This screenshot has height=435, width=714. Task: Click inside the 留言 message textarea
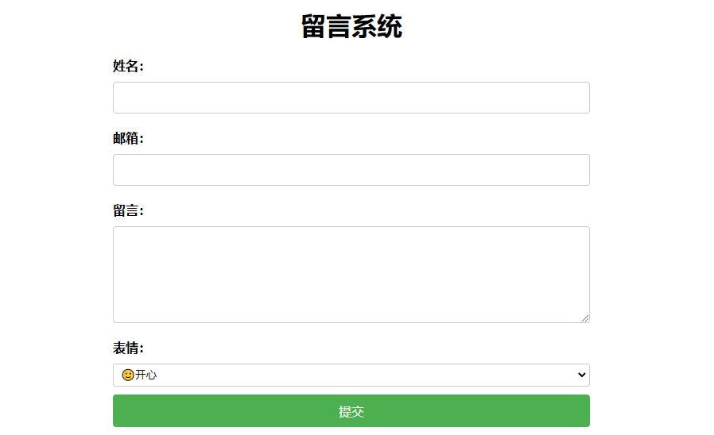coord(351,274)
